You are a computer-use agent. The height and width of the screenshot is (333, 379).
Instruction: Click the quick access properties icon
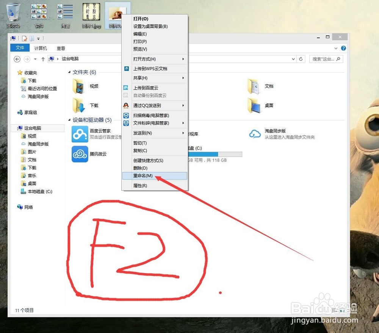coord(24,38)
